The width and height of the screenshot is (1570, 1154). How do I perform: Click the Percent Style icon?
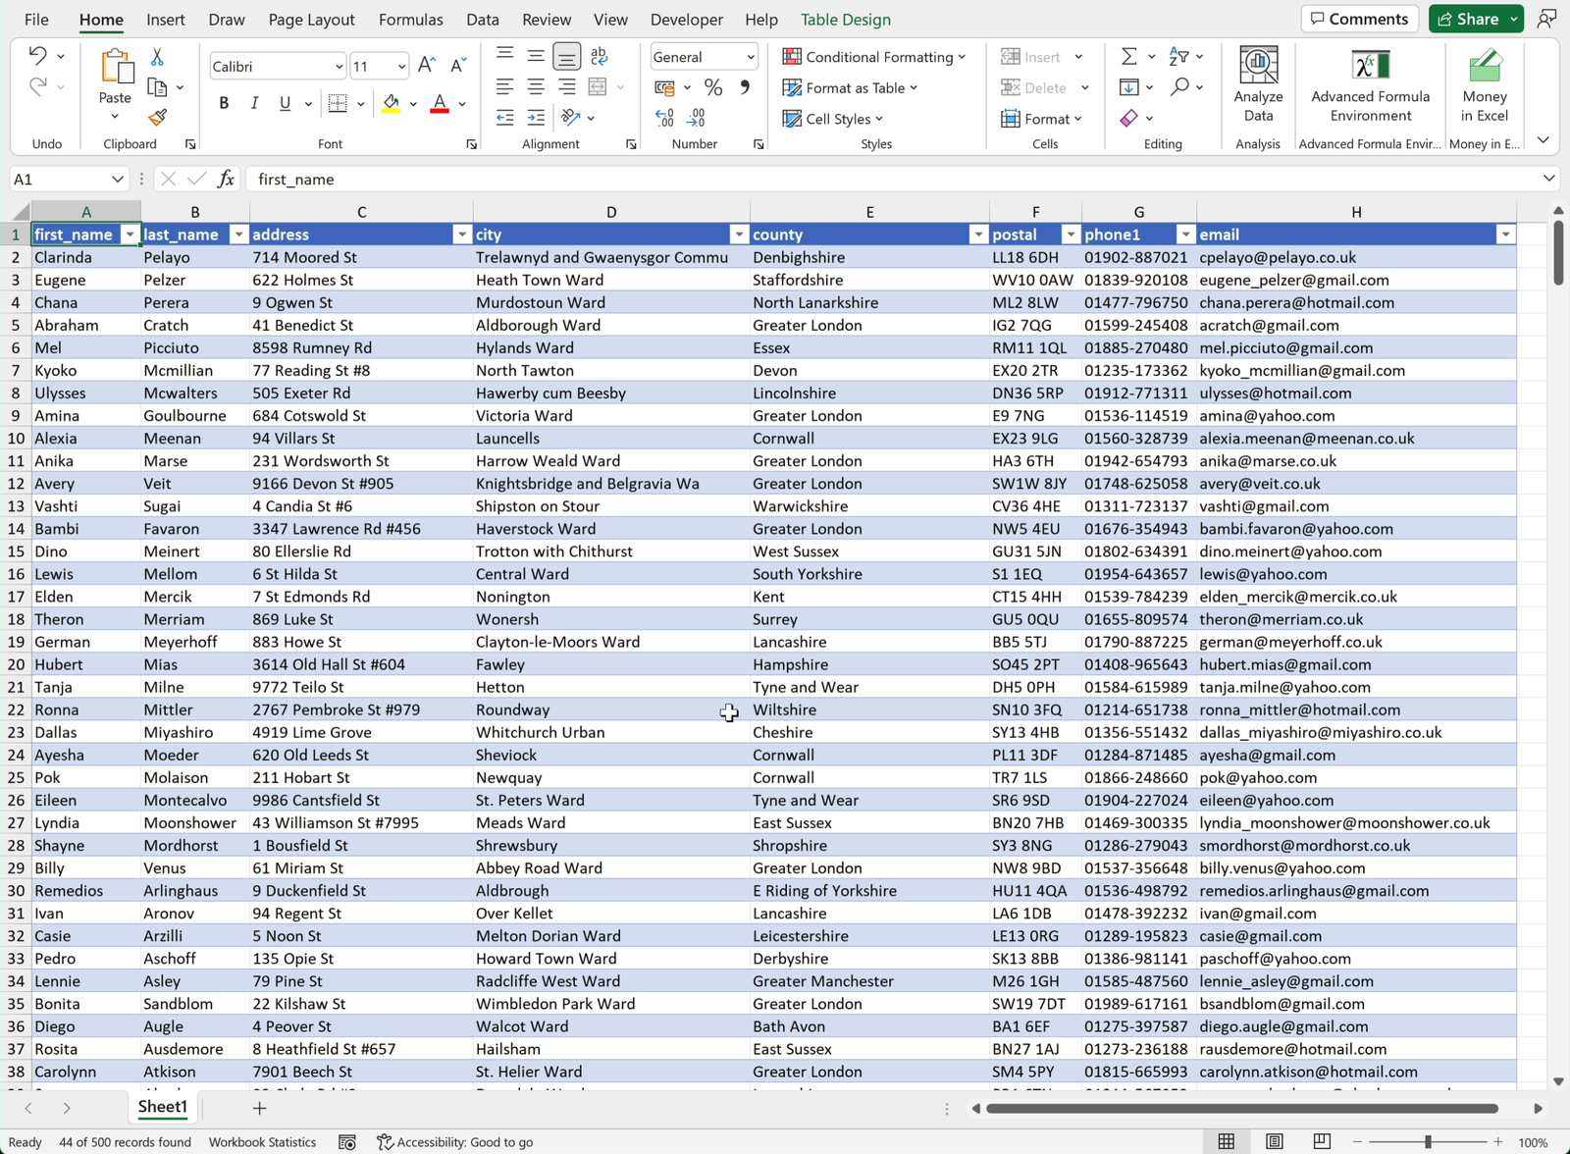coord(713,88)
